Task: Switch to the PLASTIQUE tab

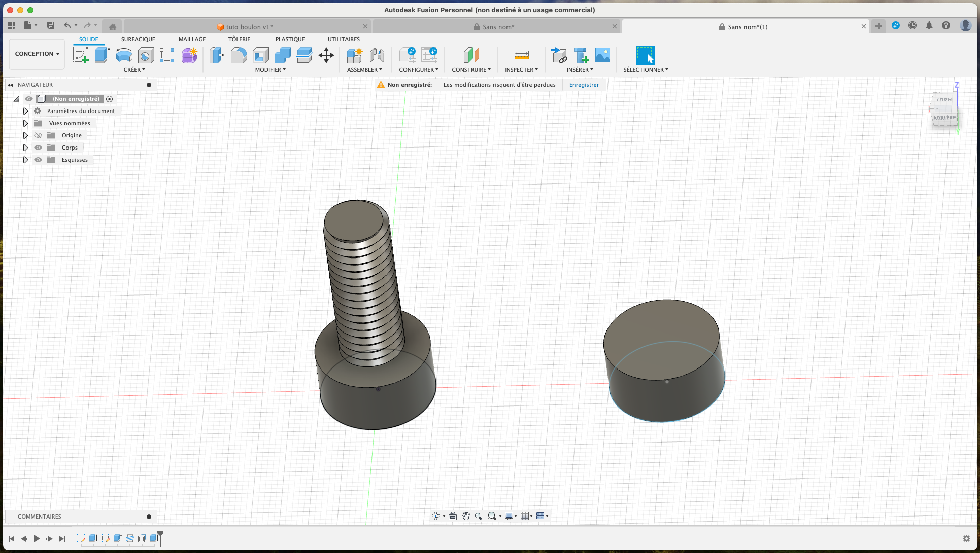Action: click(290, 39)
